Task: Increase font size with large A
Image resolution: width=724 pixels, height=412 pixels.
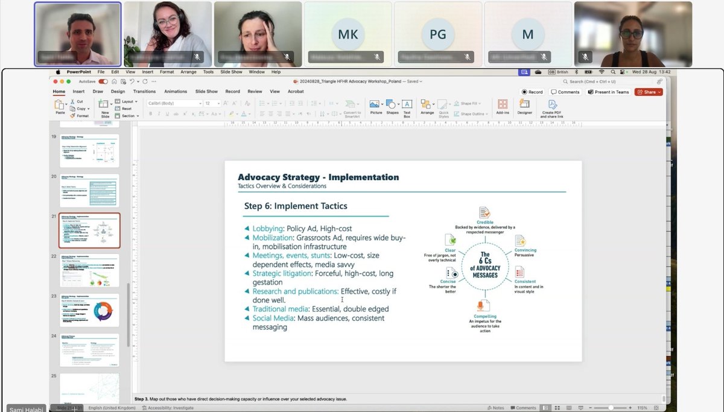Action: tap(226, 103)
